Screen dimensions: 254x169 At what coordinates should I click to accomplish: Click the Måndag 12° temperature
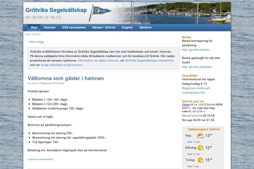pyautogui.click(x=209, y=147)
